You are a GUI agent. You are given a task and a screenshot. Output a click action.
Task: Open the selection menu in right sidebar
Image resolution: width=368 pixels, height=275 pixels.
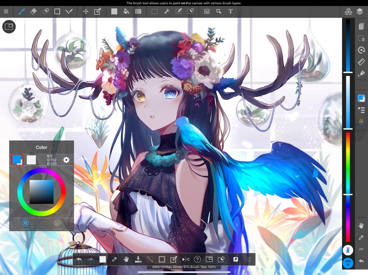361,38
